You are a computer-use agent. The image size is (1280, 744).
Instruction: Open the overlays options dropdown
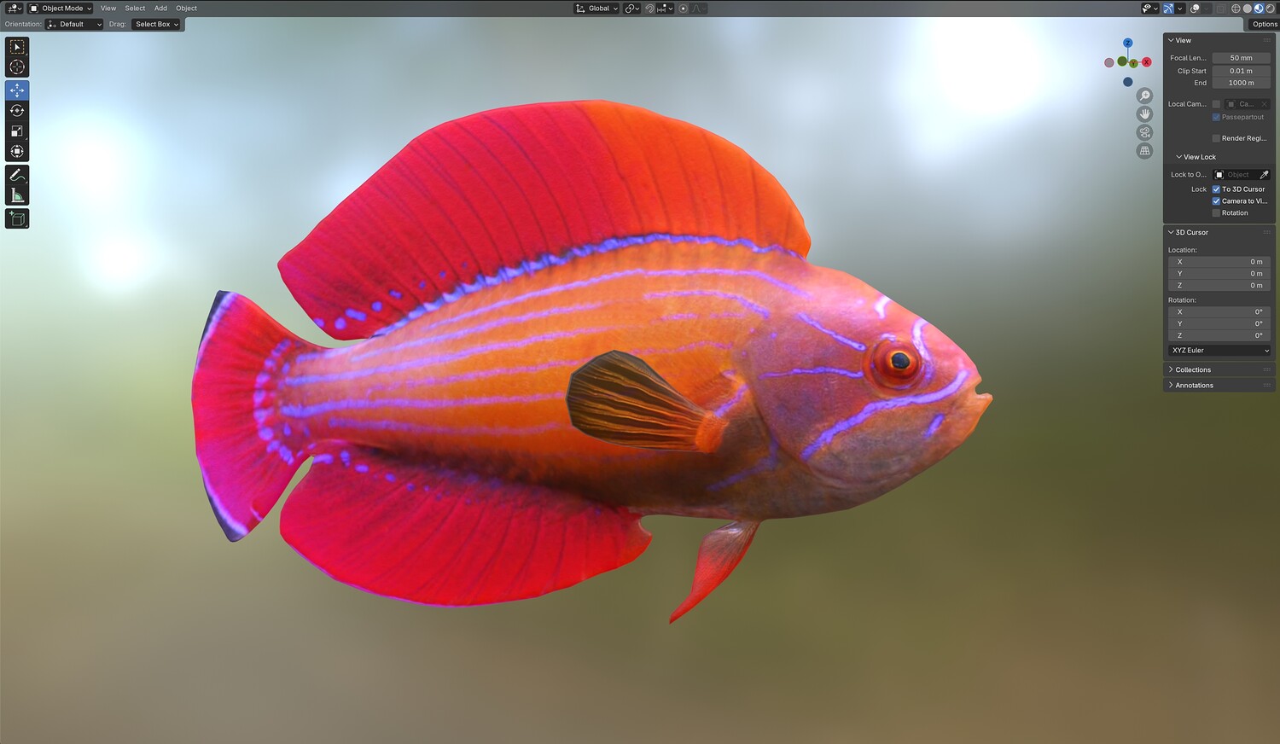(x=1207, y=9)
